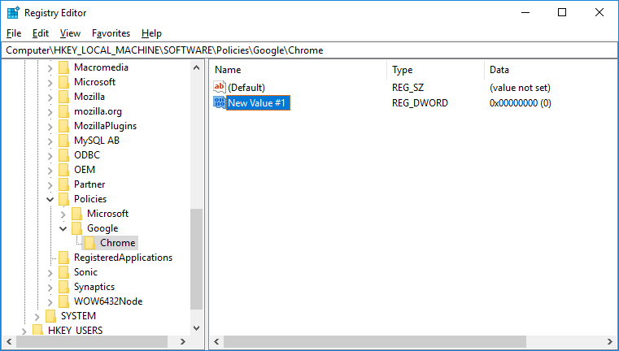Collapse the Policies tree node
The image size is (619, 351).
coord(50,199)
